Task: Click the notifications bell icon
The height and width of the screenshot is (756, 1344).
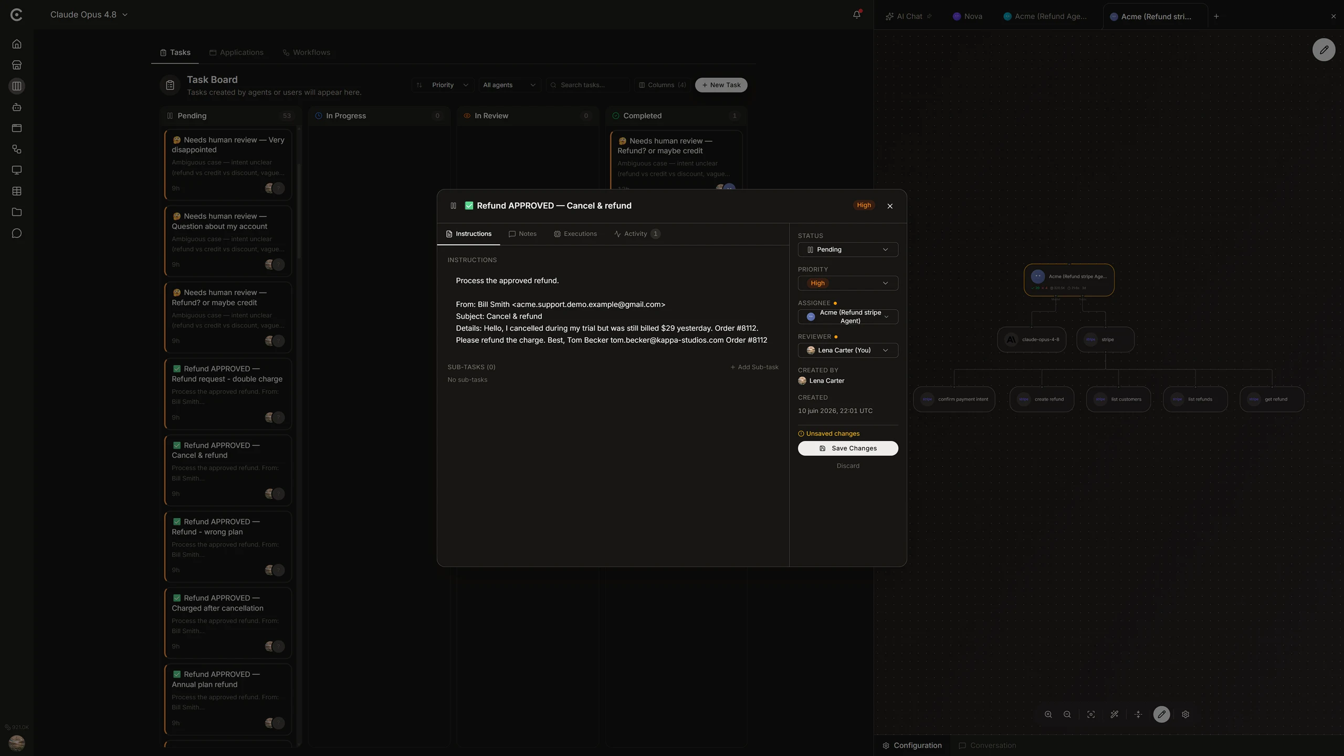Action: (856, 15)
